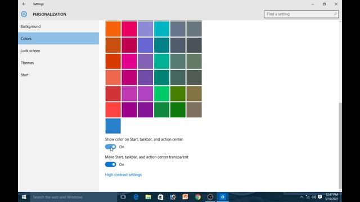Screen dimensions: 360x202
Task: Launch Microsoft Edge from the taskbar
Action: point(136,197)
